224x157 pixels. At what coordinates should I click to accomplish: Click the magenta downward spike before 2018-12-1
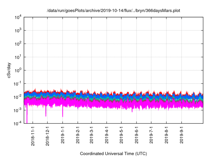[46, 113]
